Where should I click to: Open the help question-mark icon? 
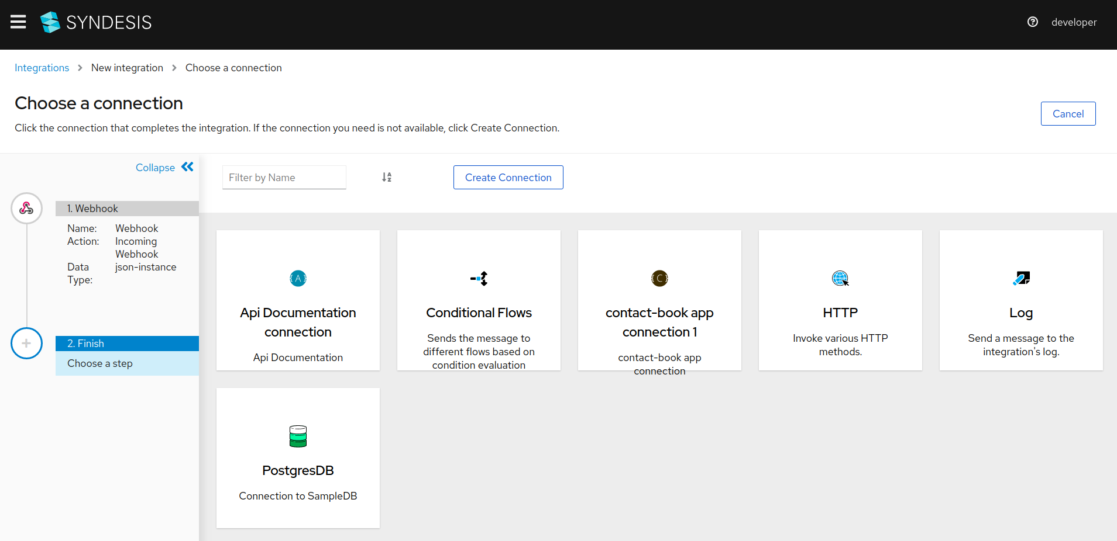pos(1033,22)
